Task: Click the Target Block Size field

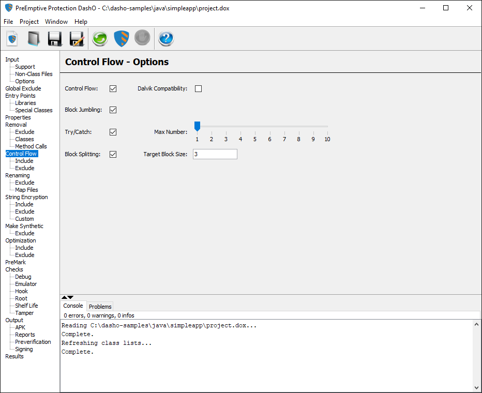Action: click(x=215, y=154)
